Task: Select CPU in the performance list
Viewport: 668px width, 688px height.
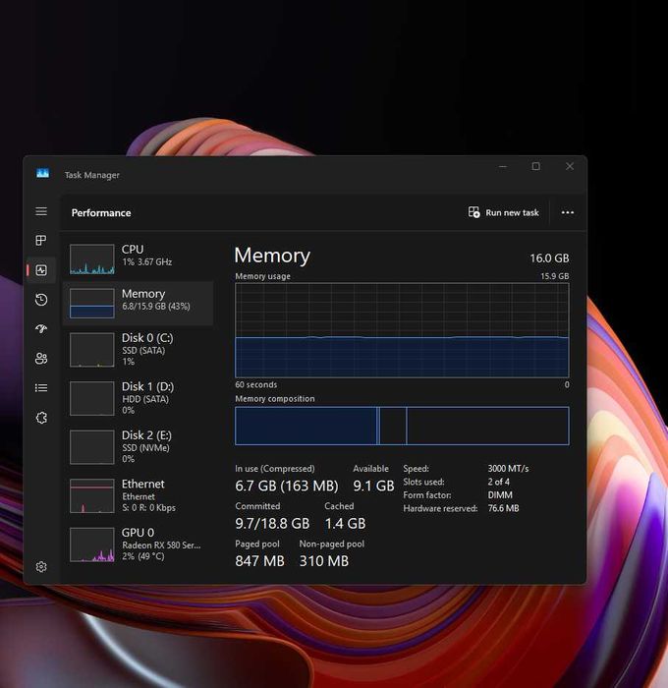Action: pos(139,258)
